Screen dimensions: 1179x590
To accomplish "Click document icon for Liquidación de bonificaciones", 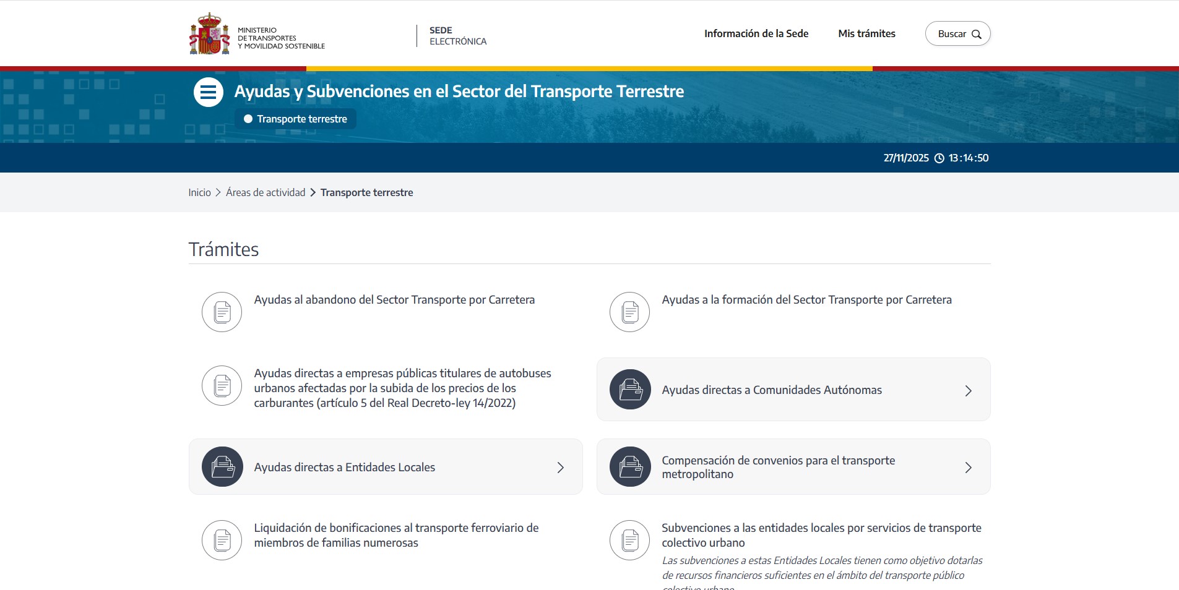I will pyautogui.click(x=222, y=540).
